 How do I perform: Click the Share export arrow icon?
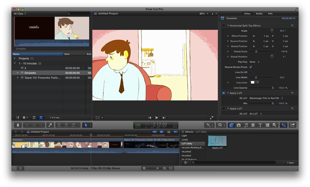coord(292,125)
